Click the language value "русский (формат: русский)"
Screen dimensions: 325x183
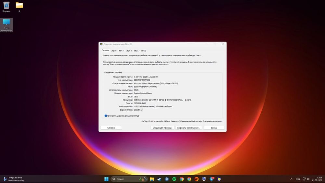[x=146, y=87]
